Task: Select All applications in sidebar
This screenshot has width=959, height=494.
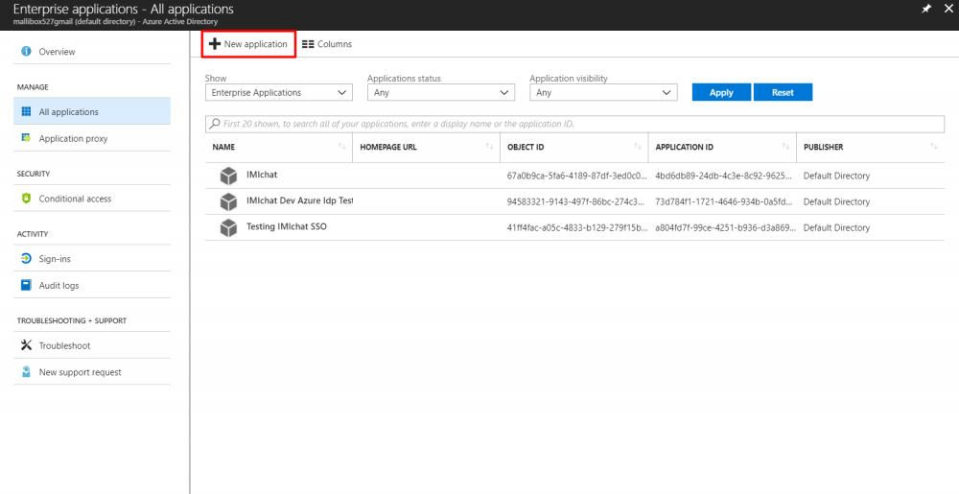Action: (x=92, y=112)
